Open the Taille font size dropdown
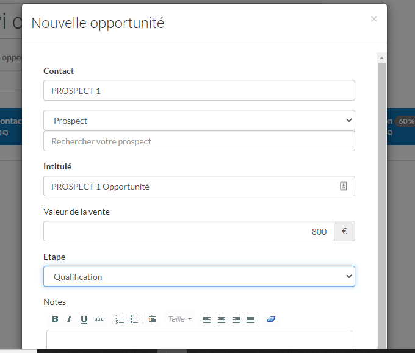This screenshot has width=415, height=353. [x=180, y=319]
